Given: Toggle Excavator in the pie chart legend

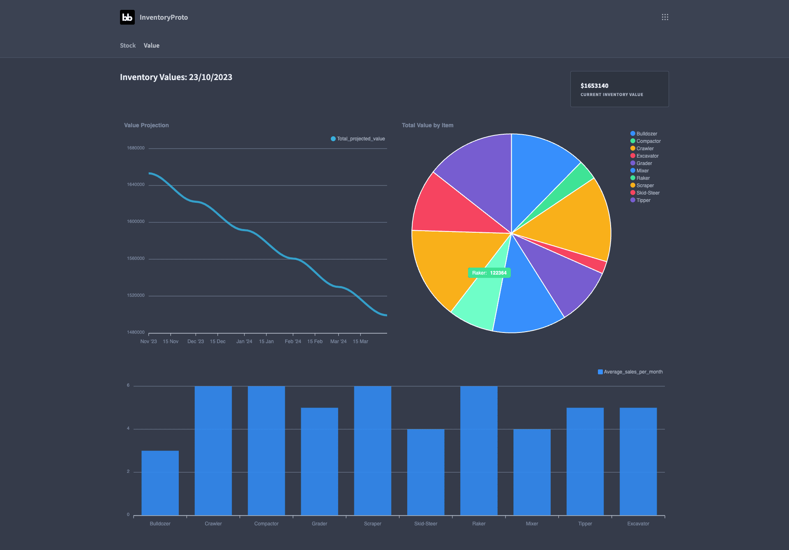Looking at the screenshot, I should [x=644, y=156].
